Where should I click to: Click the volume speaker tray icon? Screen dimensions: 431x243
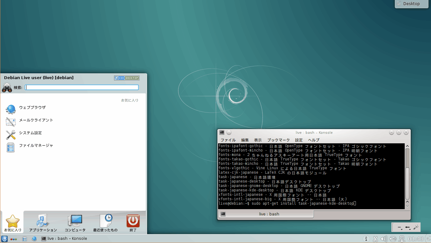(x=384, y=239)
